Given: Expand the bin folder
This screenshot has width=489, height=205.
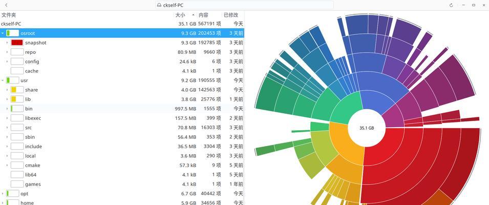Looking at the screenshot, I should 7,109.
